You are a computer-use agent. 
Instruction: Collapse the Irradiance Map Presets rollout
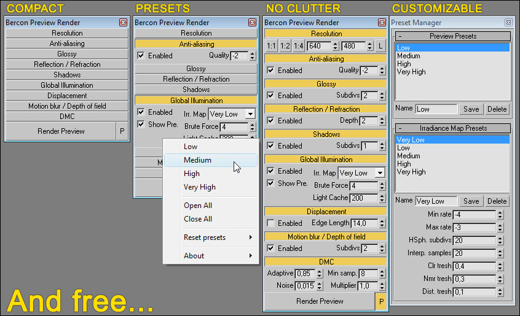point(400,128)
